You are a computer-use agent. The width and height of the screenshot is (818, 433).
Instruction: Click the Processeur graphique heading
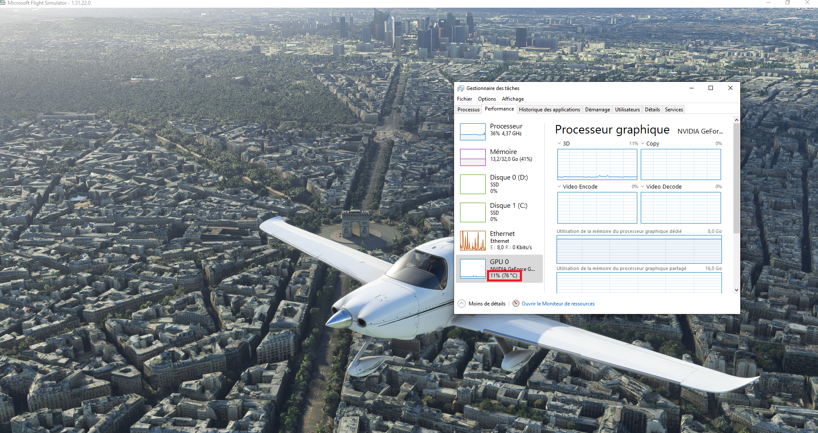coord(612,130)
